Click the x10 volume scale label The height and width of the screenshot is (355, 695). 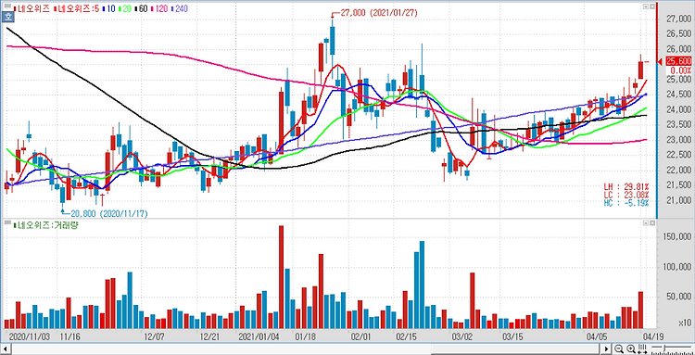pos(685,323)
